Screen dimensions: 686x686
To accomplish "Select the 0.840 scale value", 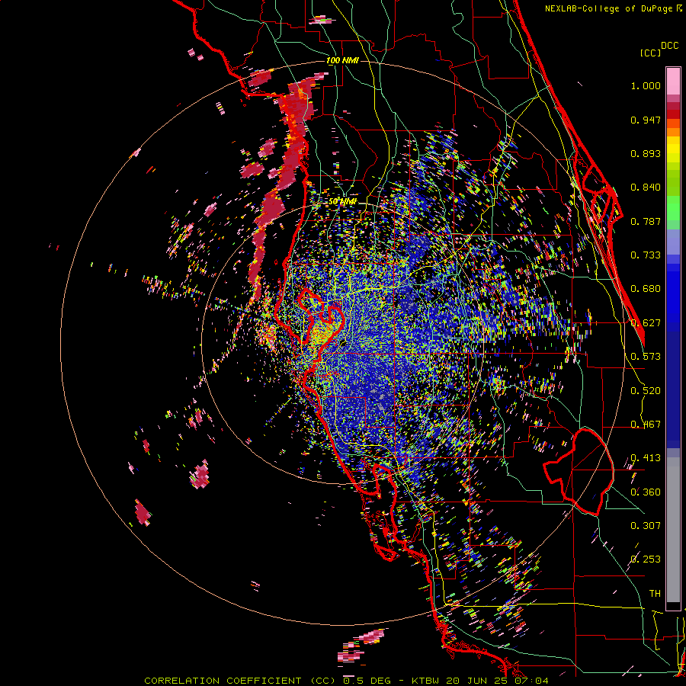I will click(x=646, y=188).
